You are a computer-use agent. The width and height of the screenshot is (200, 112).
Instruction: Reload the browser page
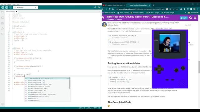110,9
